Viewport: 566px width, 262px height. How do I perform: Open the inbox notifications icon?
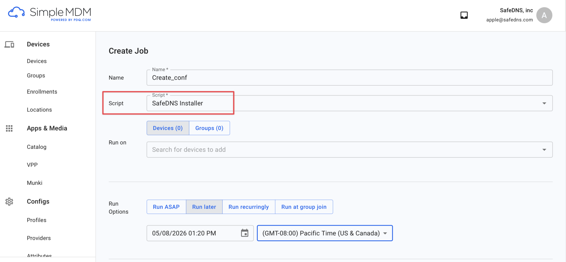pos(464,15)
